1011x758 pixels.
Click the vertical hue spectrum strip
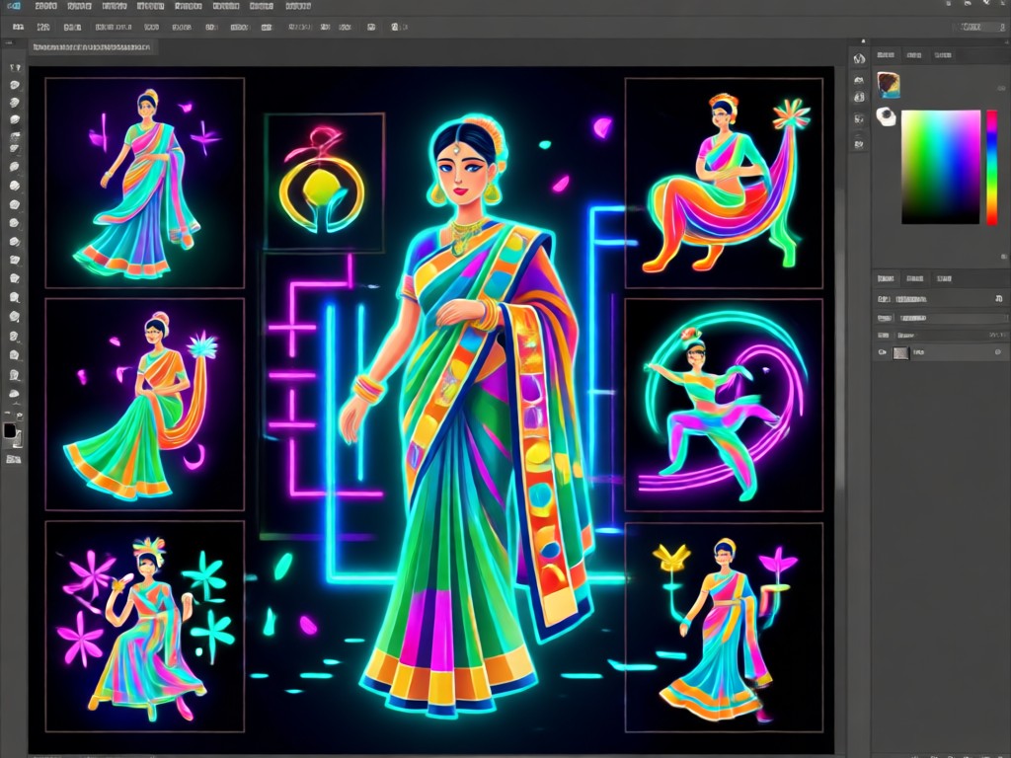pos(991,167)
